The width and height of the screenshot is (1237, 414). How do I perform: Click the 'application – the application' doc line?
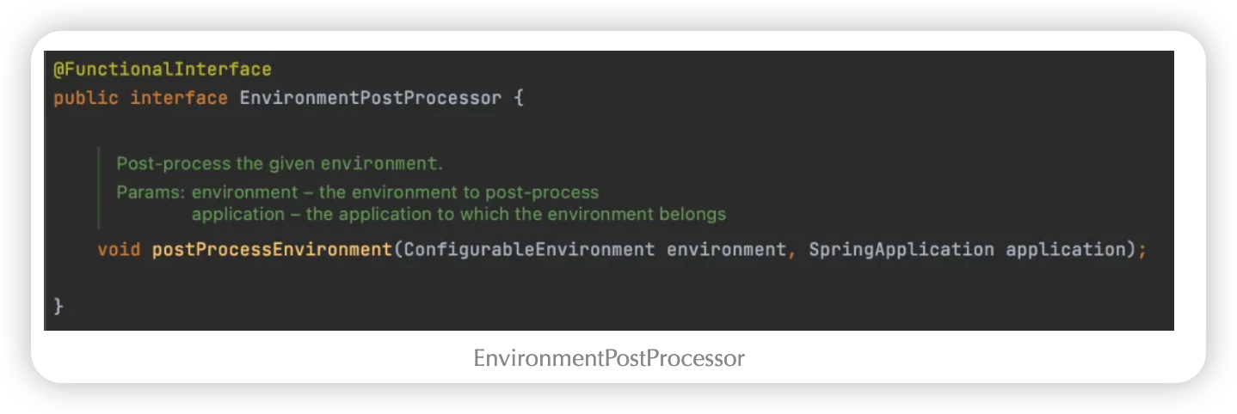[x=458, y=214]
